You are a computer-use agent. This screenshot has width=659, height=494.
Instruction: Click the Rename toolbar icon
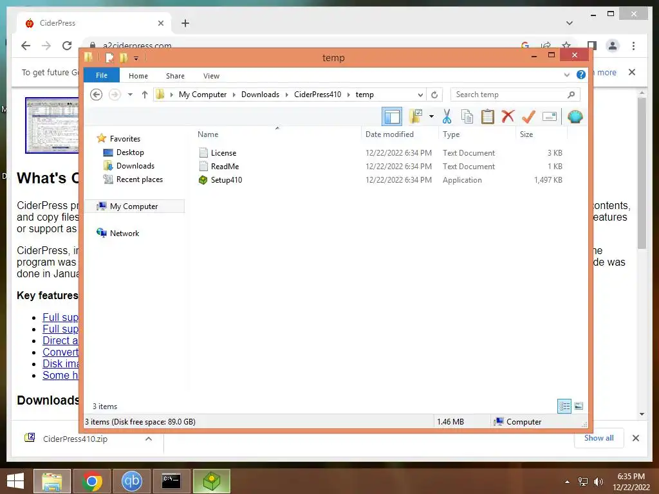point(550,116)
